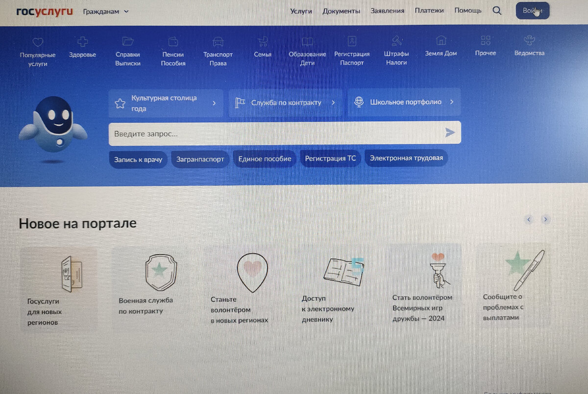Click the robot assistant mascot
The height and width of the screenshot is (394, 588).
click(53, 129)
